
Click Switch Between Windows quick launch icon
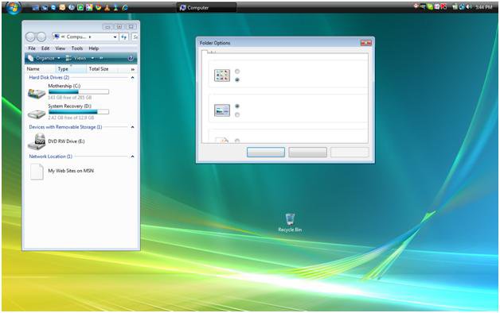45,8
